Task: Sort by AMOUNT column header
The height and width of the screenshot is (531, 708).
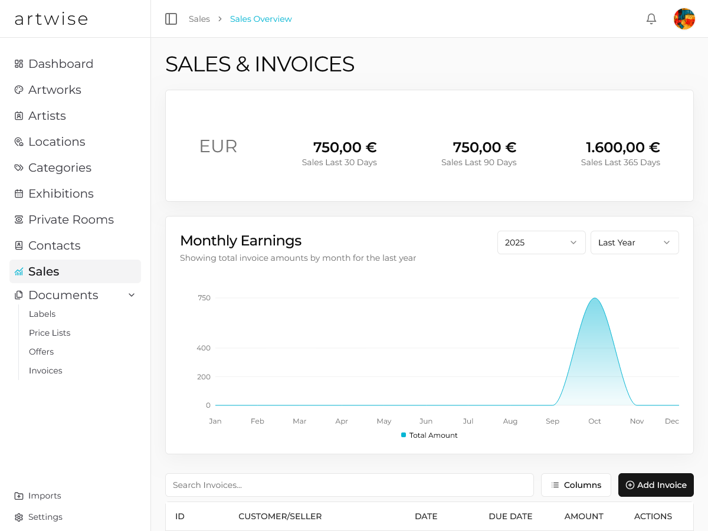Action: pyautogui.click(x=584, y=516)
